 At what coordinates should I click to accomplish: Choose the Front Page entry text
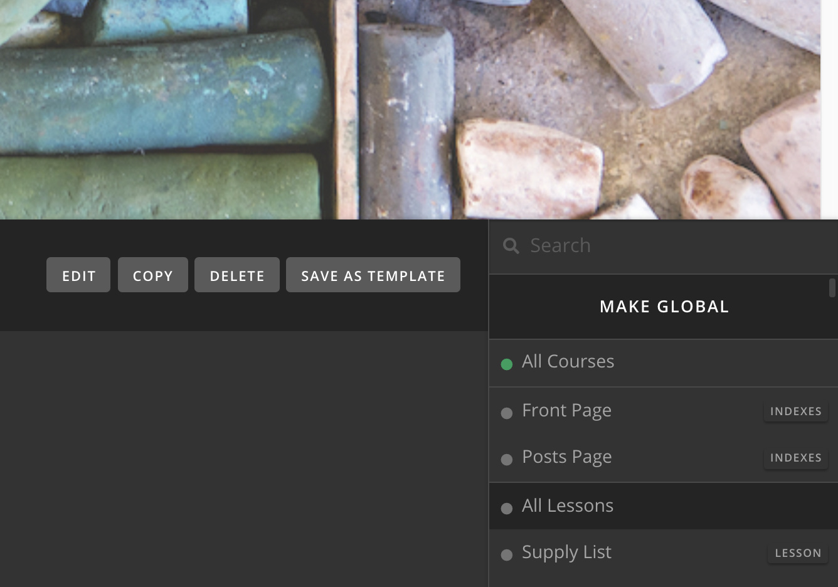(566, 411)
